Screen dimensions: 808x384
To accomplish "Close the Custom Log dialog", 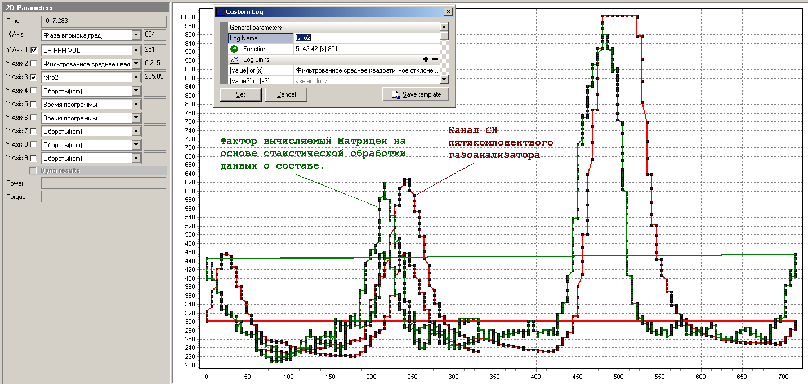I will coord(448,12).
